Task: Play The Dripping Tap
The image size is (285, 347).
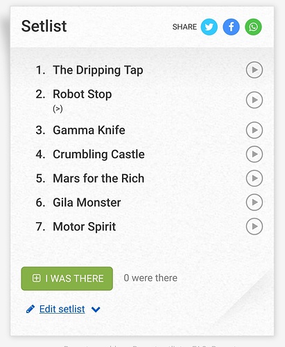Action: 254,70
